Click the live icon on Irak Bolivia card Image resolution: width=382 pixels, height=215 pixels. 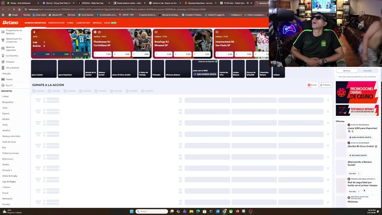pos(34,32)
